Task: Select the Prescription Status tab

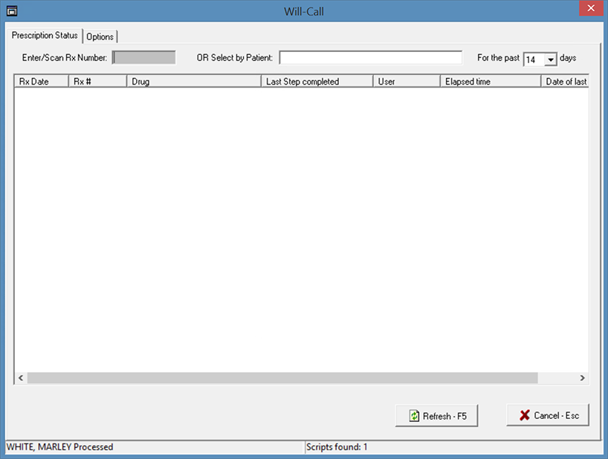Action: point(45,36)
